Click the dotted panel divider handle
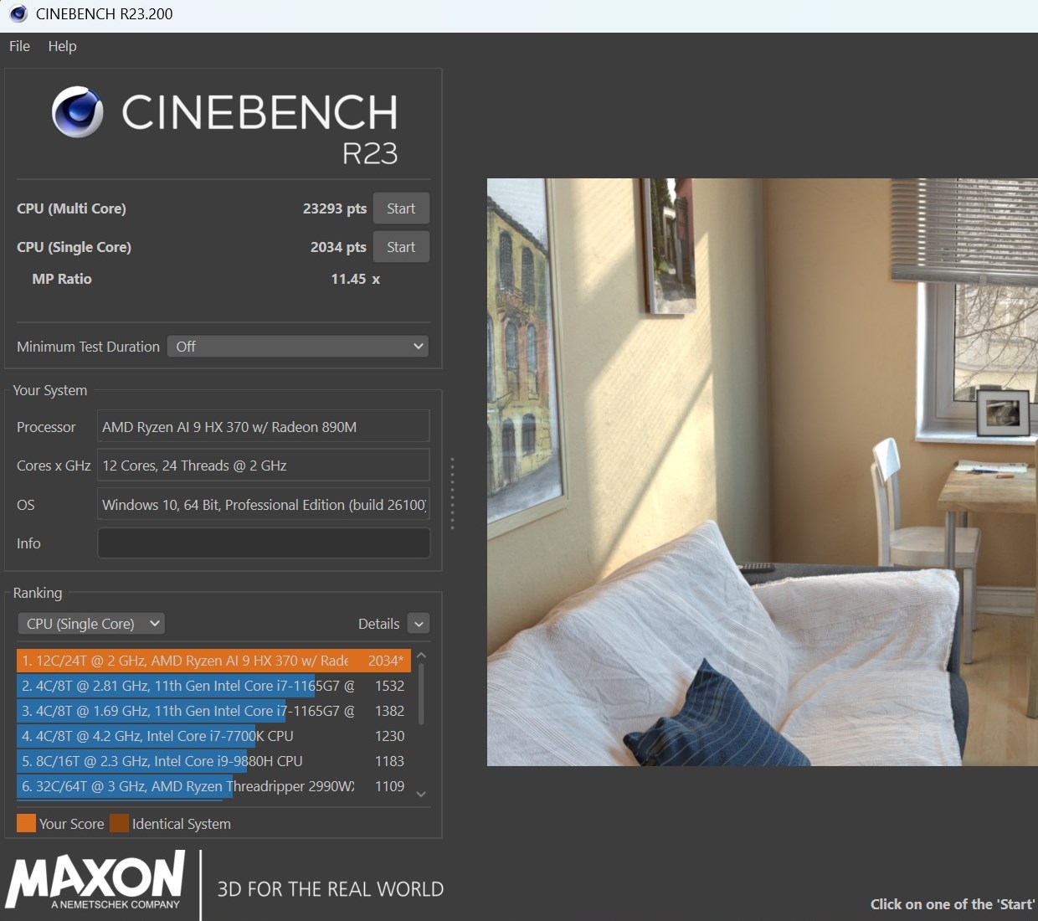 [x=452, y=493]
